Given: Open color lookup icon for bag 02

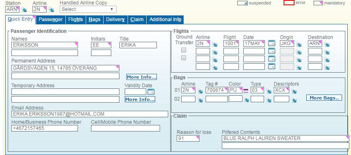Looking at the screenshot, I should 246,100.
